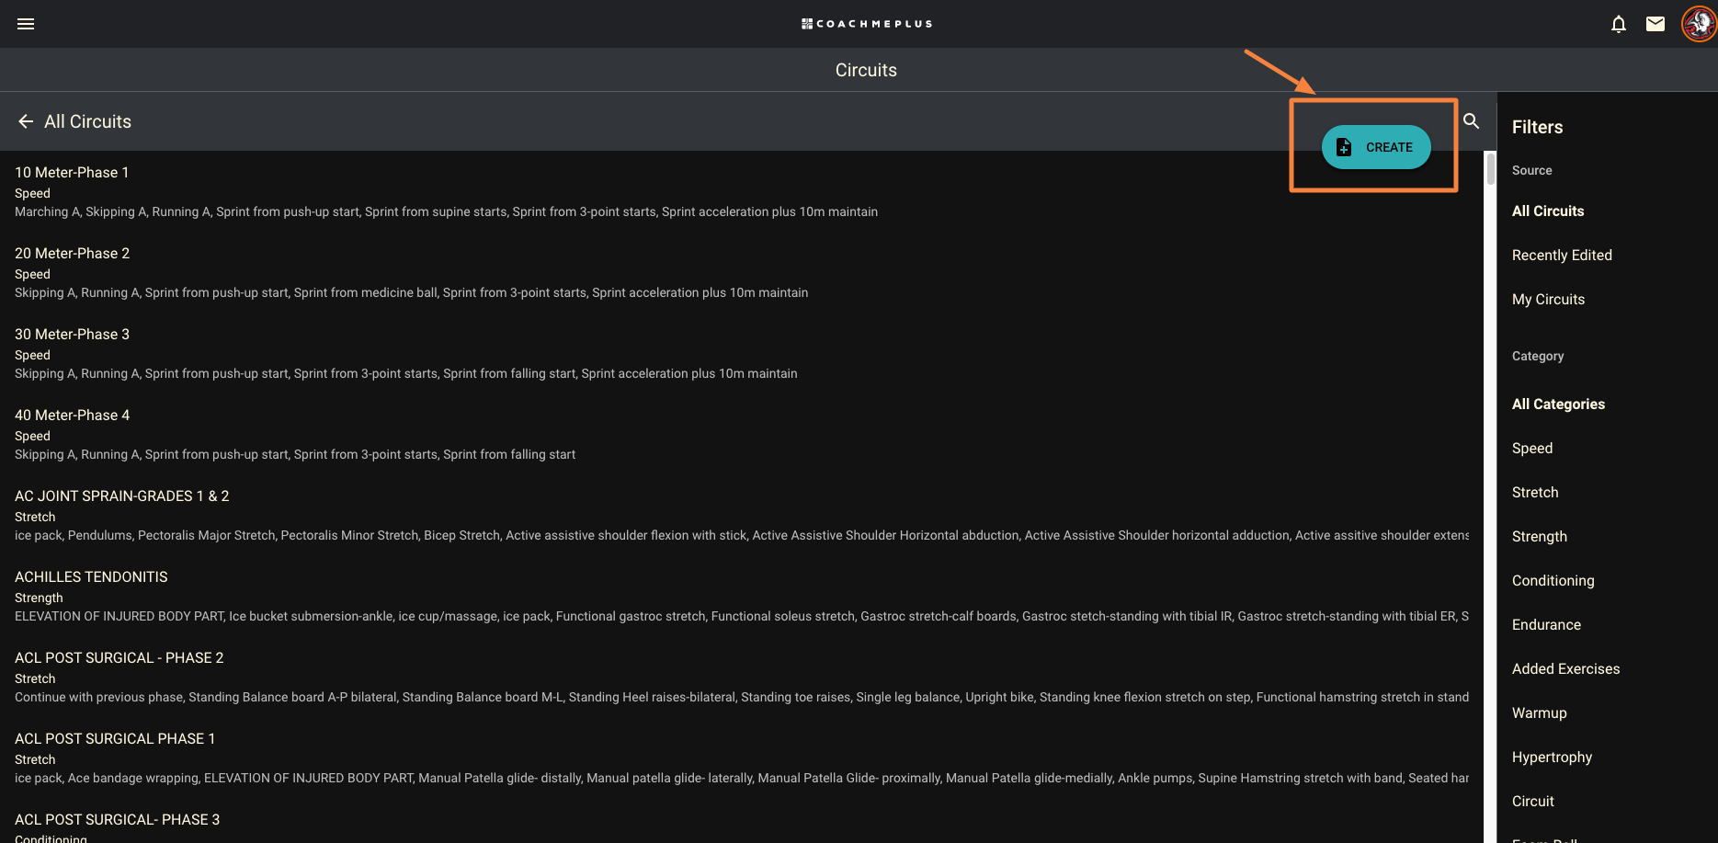This screenshot has height=843, width=1718.
Task: Open the hamburger navigation menu
Action: pos(26,24)
